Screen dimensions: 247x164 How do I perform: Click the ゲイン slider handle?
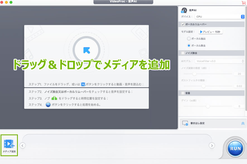[208, 106]
